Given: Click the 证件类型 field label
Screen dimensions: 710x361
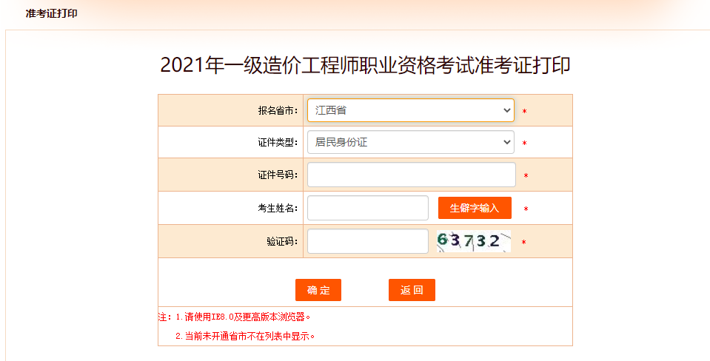Looking at the screenshot, I should click(278, 143).
